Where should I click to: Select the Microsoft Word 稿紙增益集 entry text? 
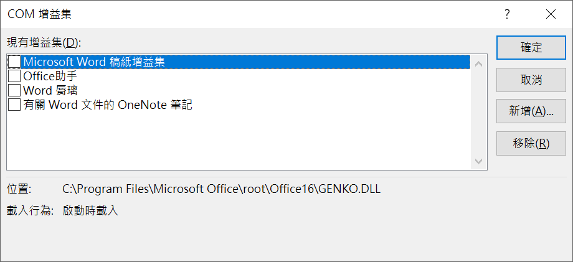(x=94, y=62)
